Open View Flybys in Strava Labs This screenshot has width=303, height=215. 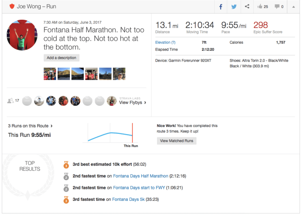click(x=133, y=103)
